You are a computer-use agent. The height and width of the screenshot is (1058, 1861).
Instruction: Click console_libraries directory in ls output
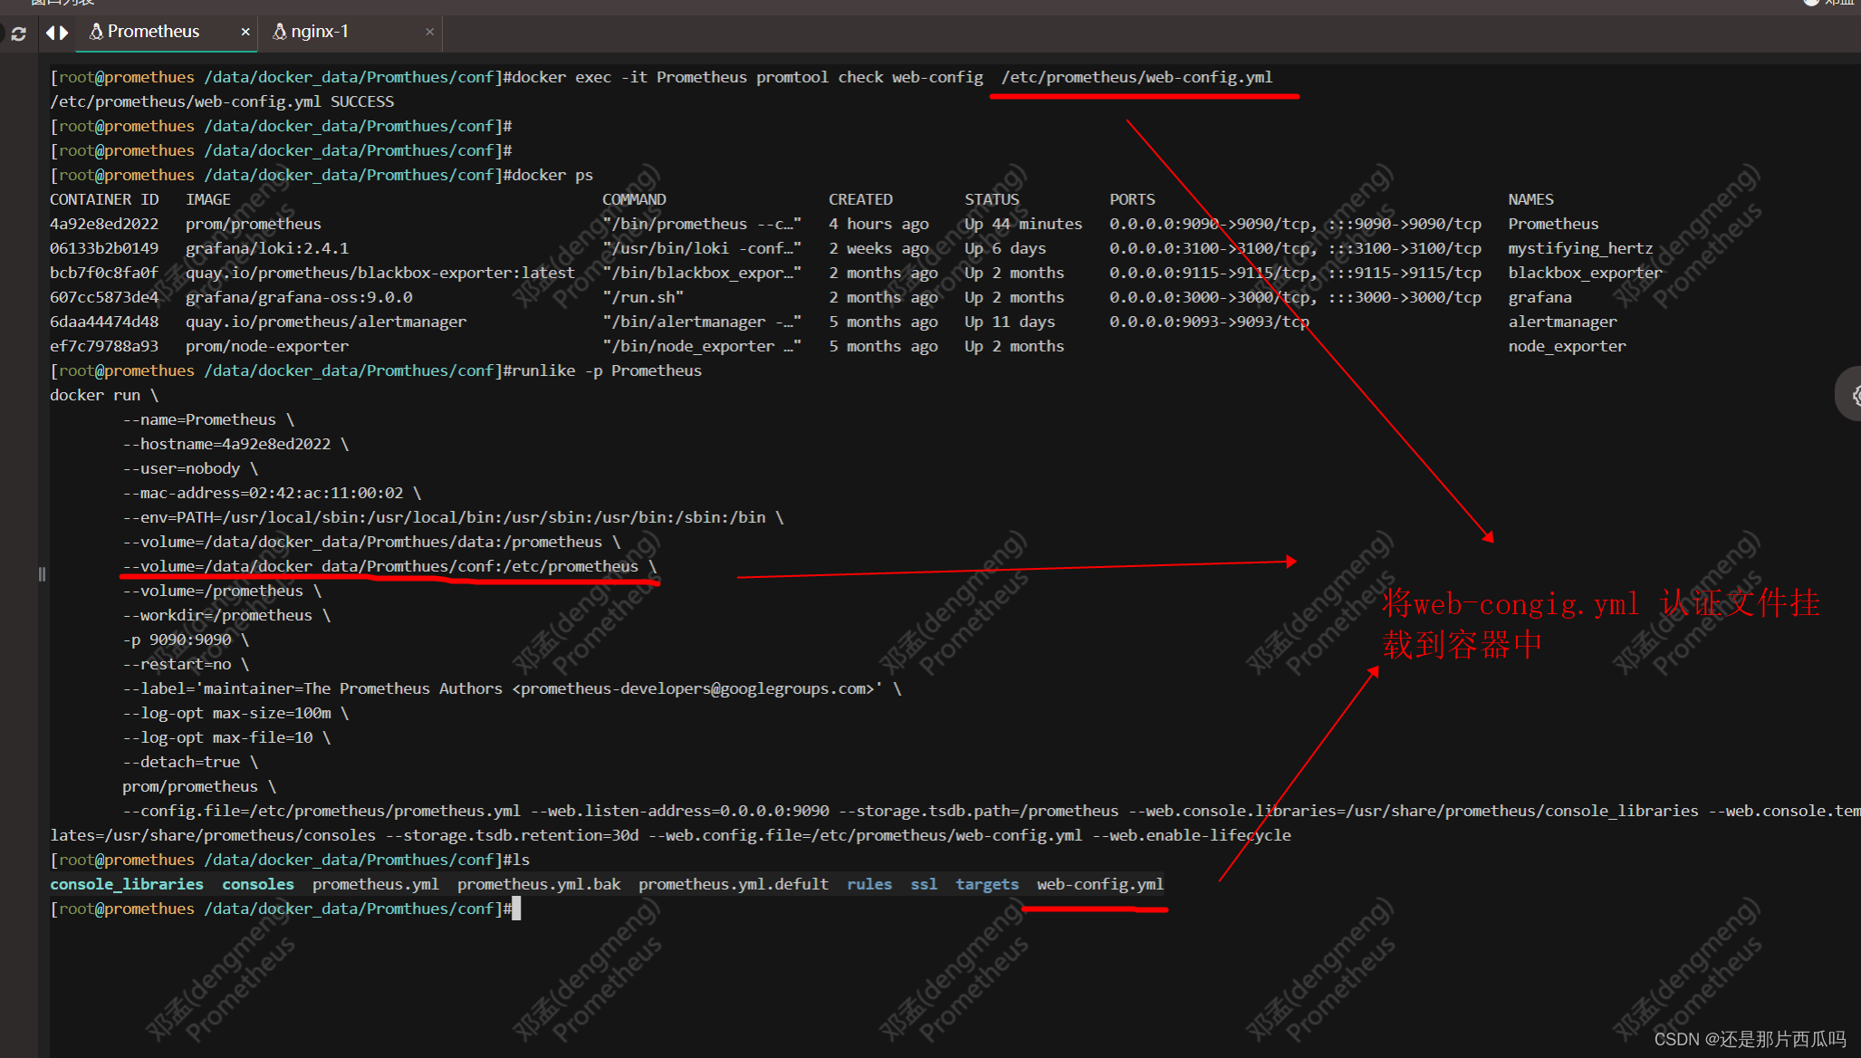(x=127, y=884)
